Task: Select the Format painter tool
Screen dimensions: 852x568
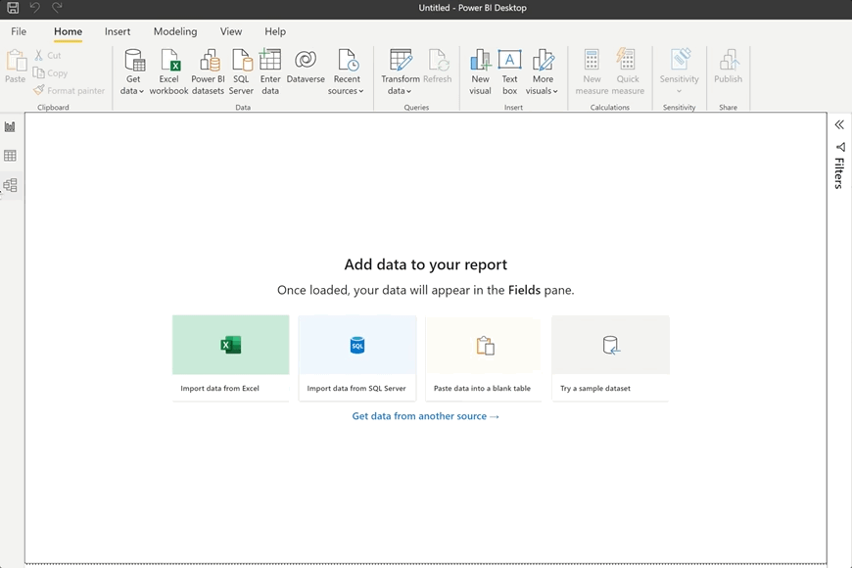Action: coord(69,91)
